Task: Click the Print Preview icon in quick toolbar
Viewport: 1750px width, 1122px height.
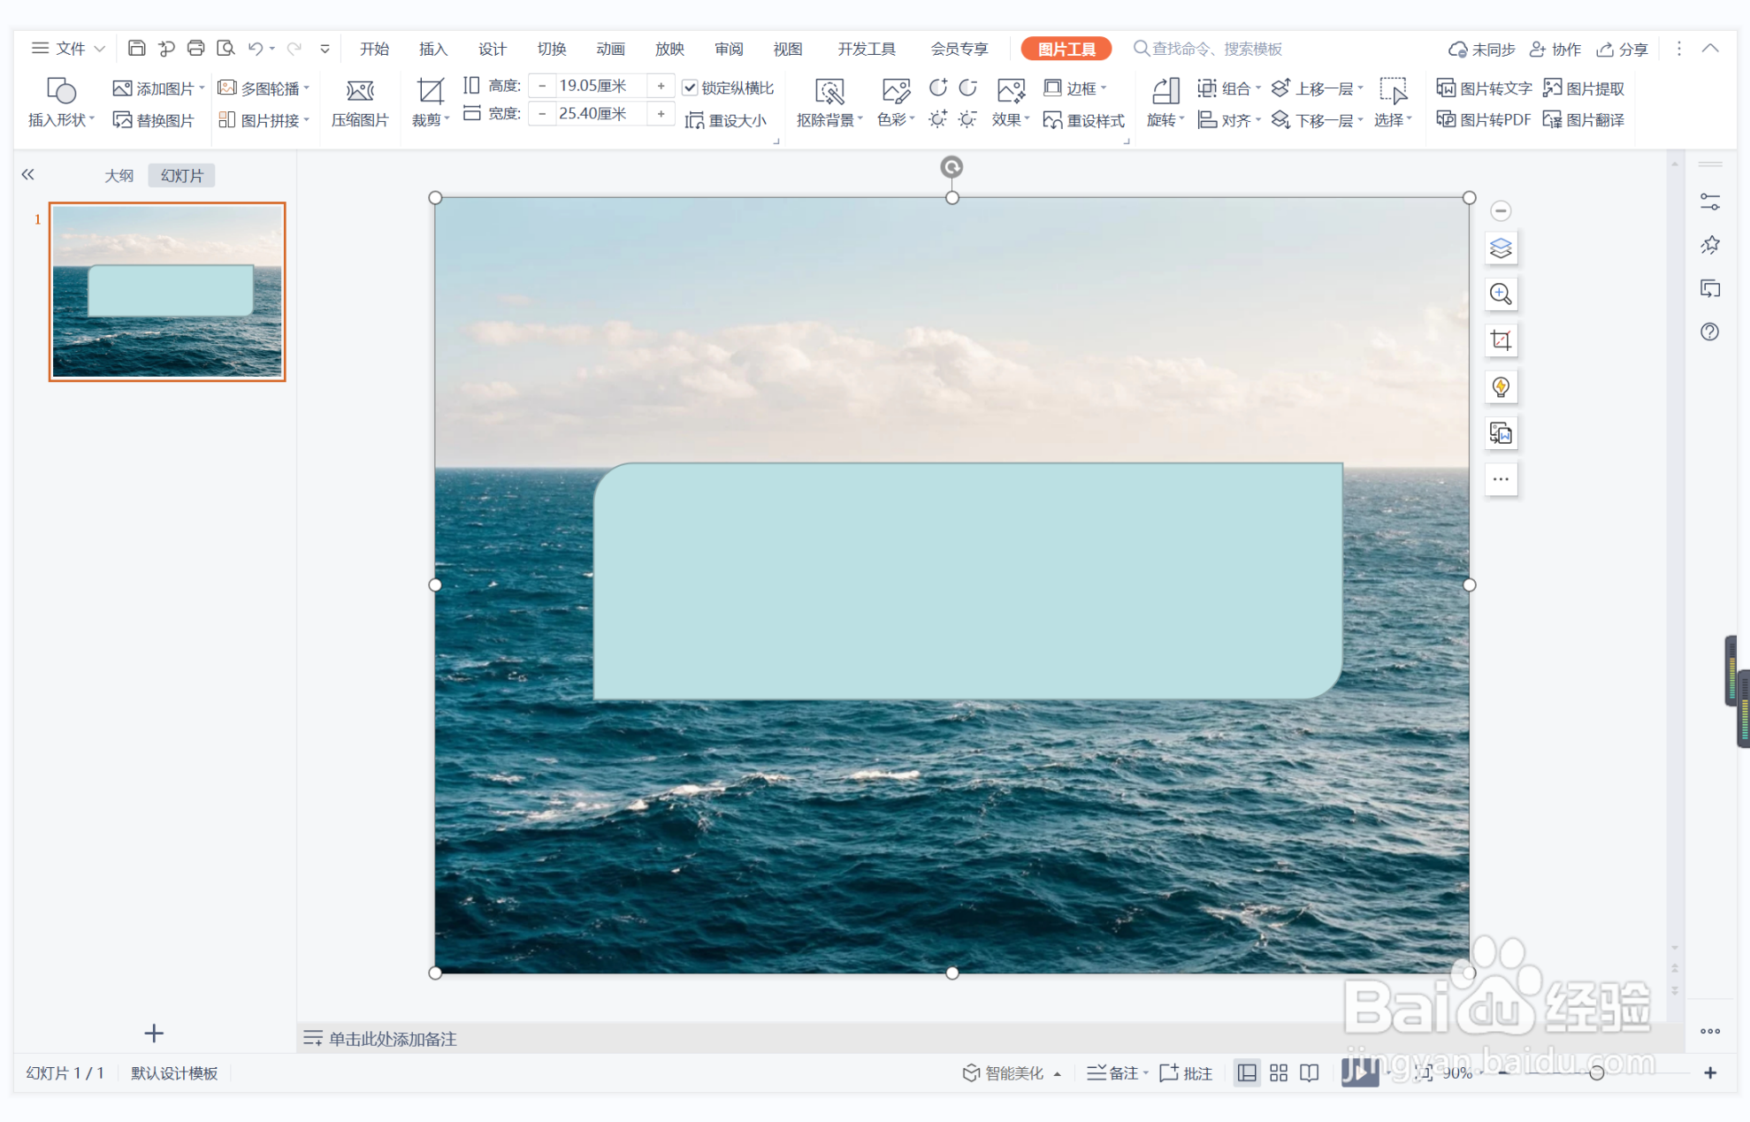Action: point(225,49)
